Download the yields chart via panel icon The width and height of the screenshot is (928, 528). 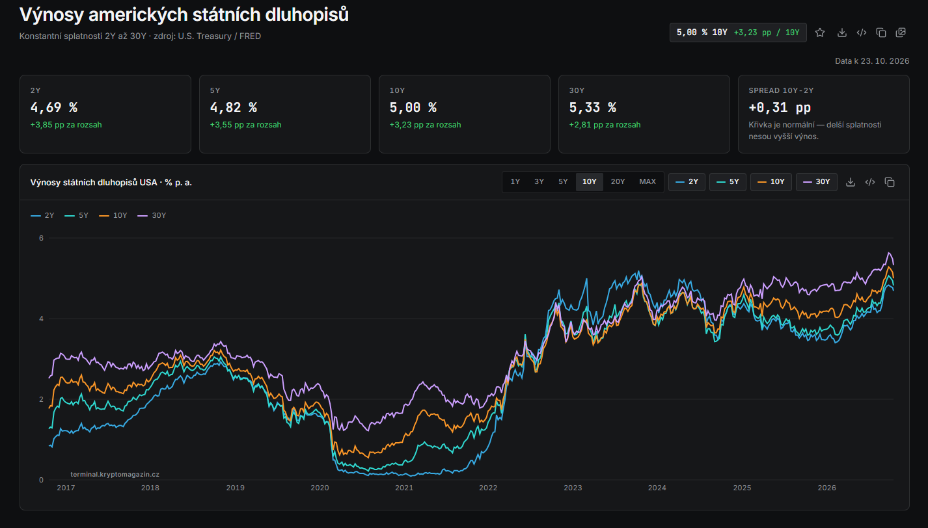pyautogui.click(x=850, y=182)
